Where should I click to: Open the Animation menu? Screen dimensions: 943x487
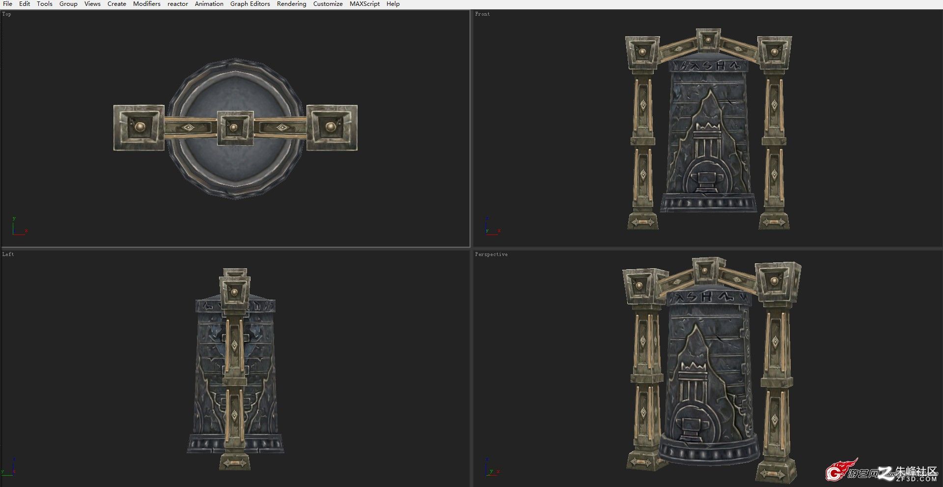[209, 4]
